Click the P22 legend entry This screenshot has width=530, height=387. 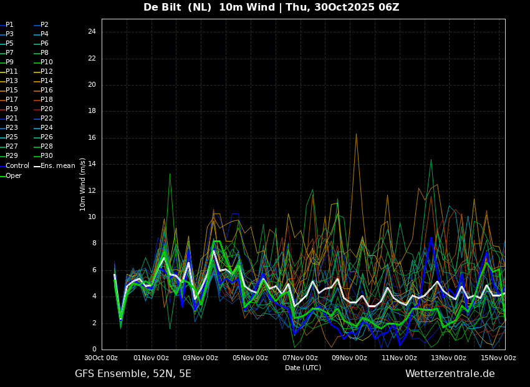(44, 119)
